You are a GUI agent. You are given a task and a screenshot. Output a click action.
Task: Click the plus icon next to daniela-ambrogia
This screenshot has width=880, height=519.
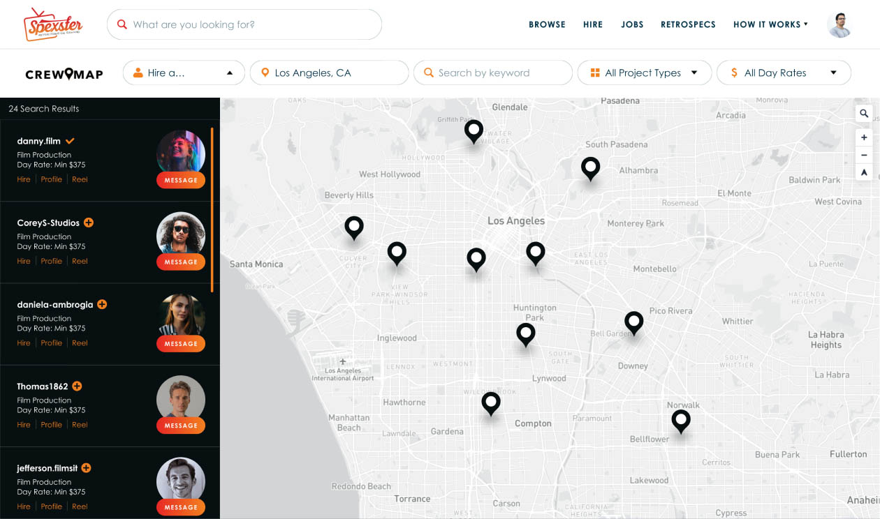coord(102,304)
